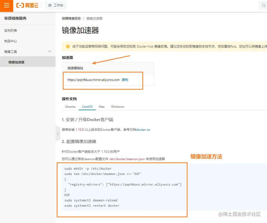Collapse the 镜像工具 sidebar group chevron
The width and height of the screenshot is (267, 223).
tap(50, 51)
